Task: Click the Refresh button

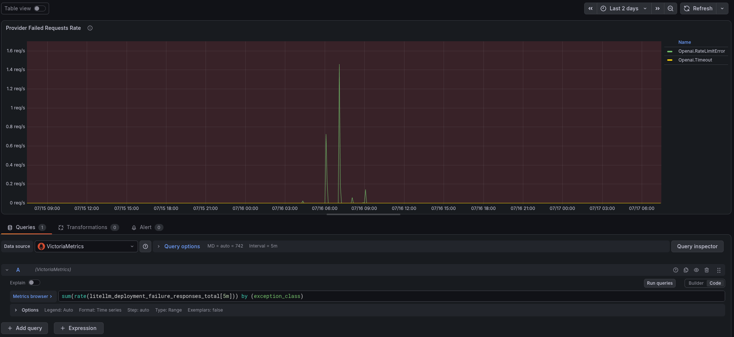Action: (x=698, y=8)
